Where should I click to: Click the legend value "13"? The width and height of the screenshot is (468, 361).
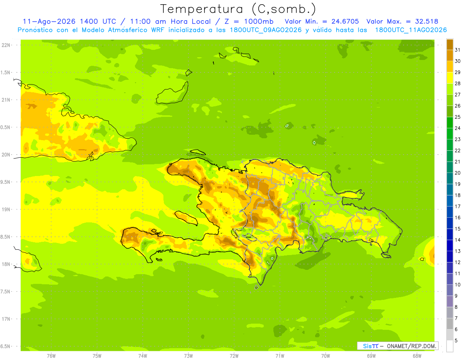(458, 251)
